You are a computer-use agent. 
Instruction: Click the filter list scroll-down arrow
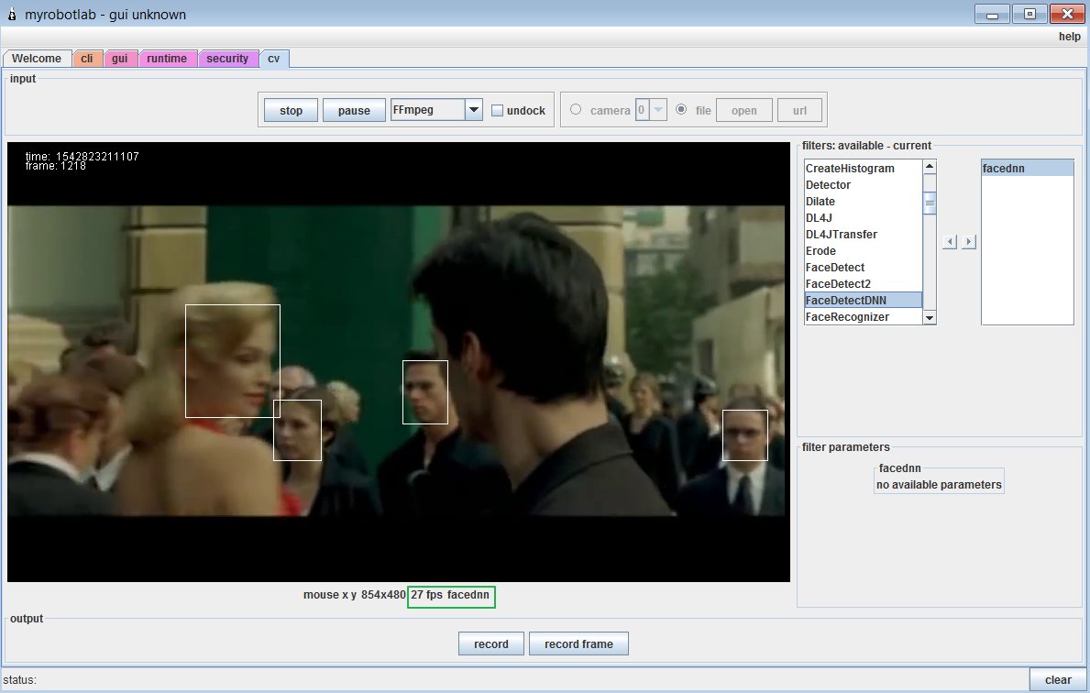coord(930,317)
